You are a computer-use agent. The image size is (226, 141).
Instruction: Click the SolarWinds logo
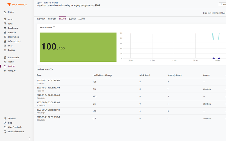[x=17, y=4]
